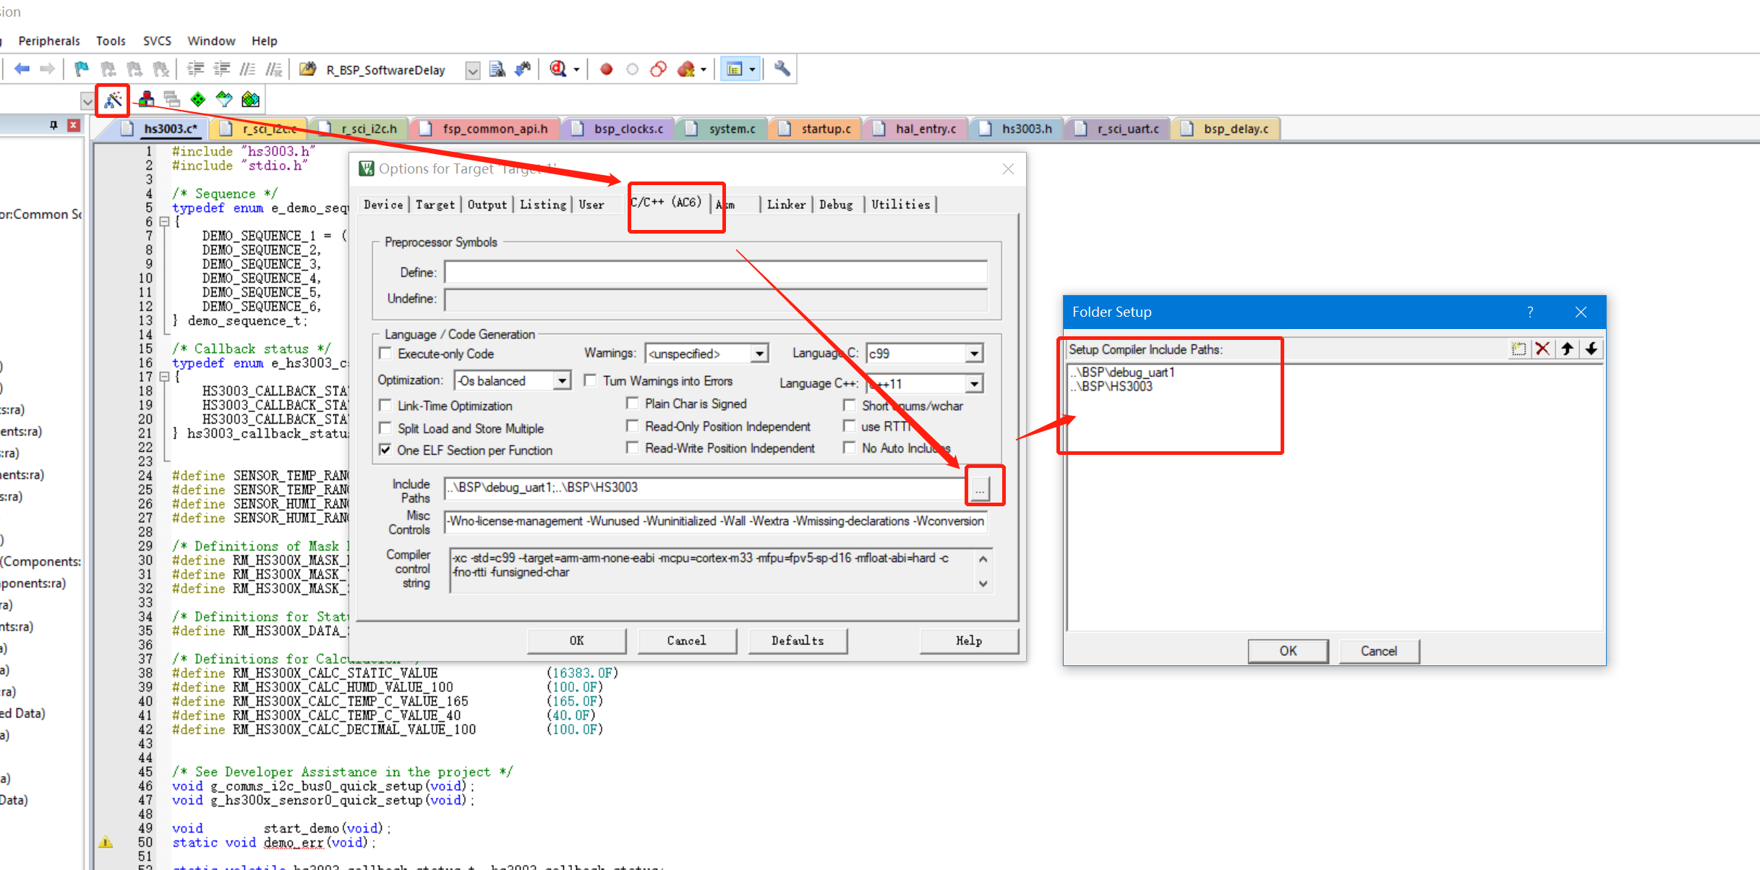Add new include path in Folder Setup

[x=1518, y=349]
